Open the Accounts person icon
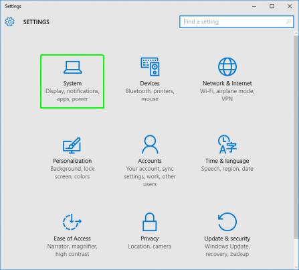This screenshot has width=299, height=270. click(x=150, y=144)
